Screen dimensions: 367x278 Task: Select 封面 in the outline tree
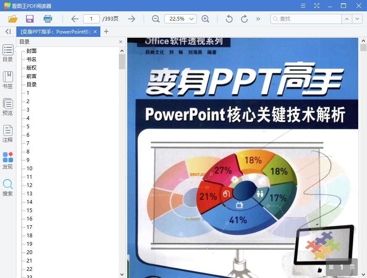[31, 51]
